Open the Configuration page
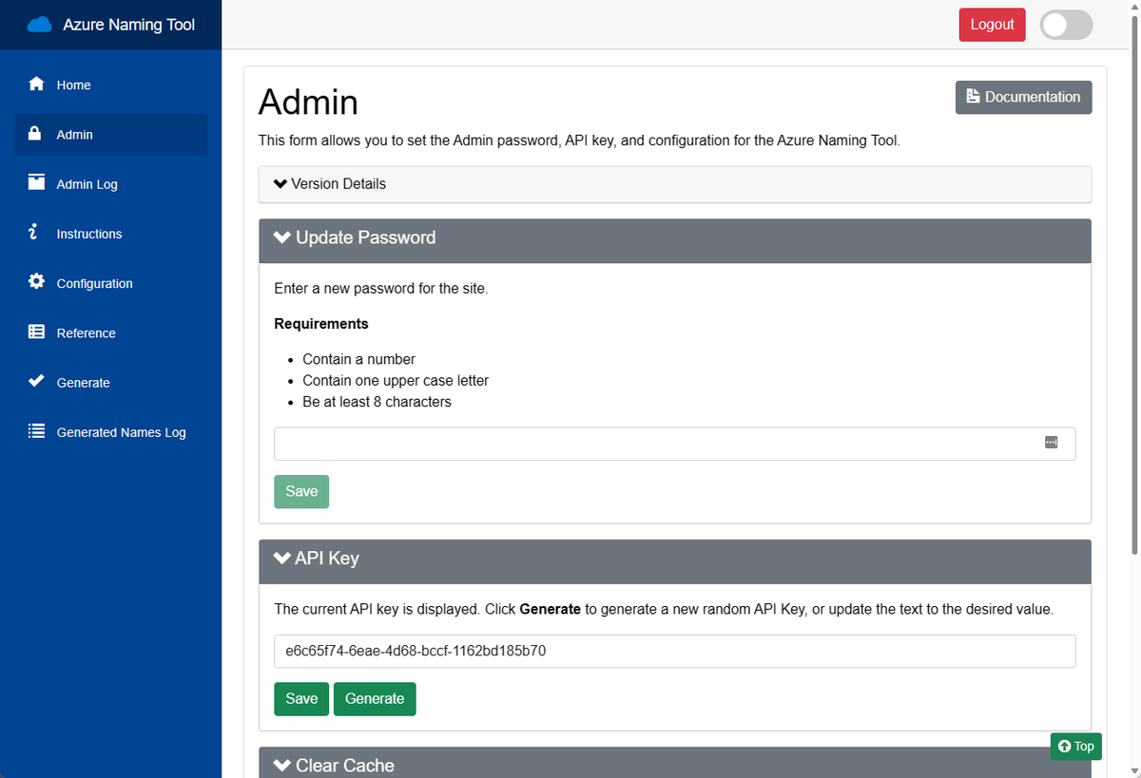 111,282
